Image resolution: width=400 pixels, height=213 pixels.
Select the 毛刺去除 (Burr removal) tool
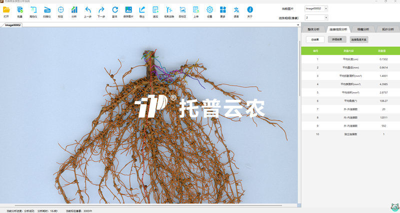coord(169,10)
